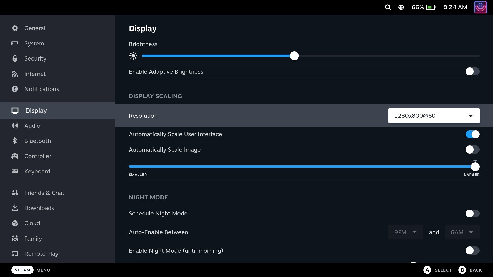Click the B button Back glyph

coord(462,270)
